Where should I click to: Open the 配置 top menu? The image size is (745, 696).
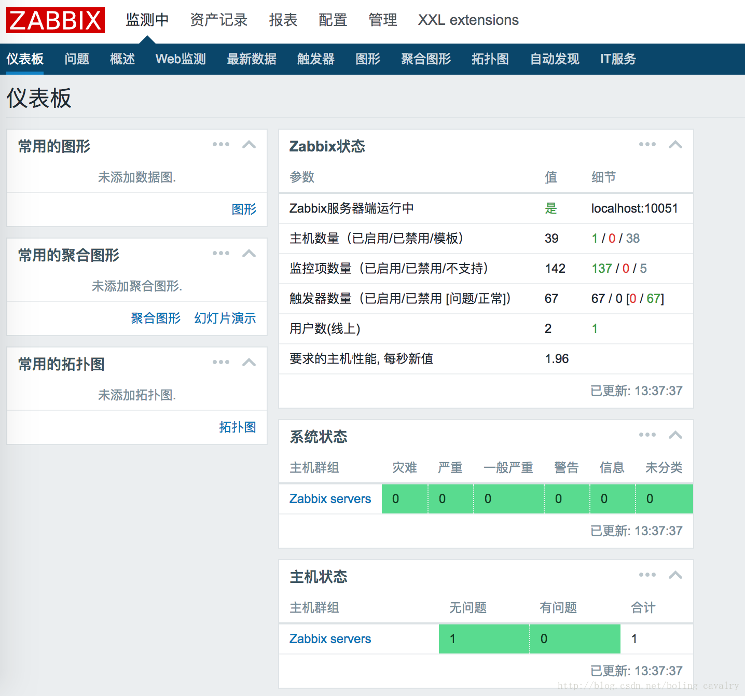pyautogui.click(x=333, y=20)
